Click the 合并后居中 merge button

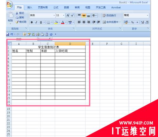tap(111, 22)
